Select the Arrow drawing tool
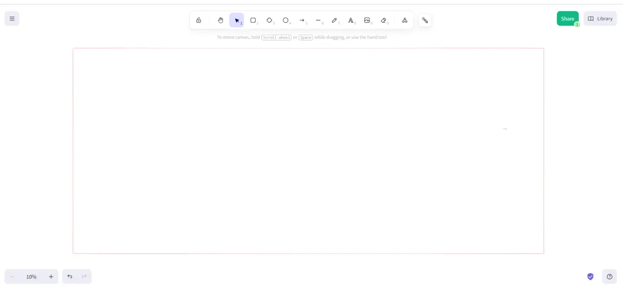 (302, 20)
